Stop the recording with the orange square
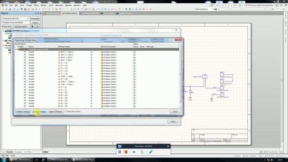 [126, 152]
